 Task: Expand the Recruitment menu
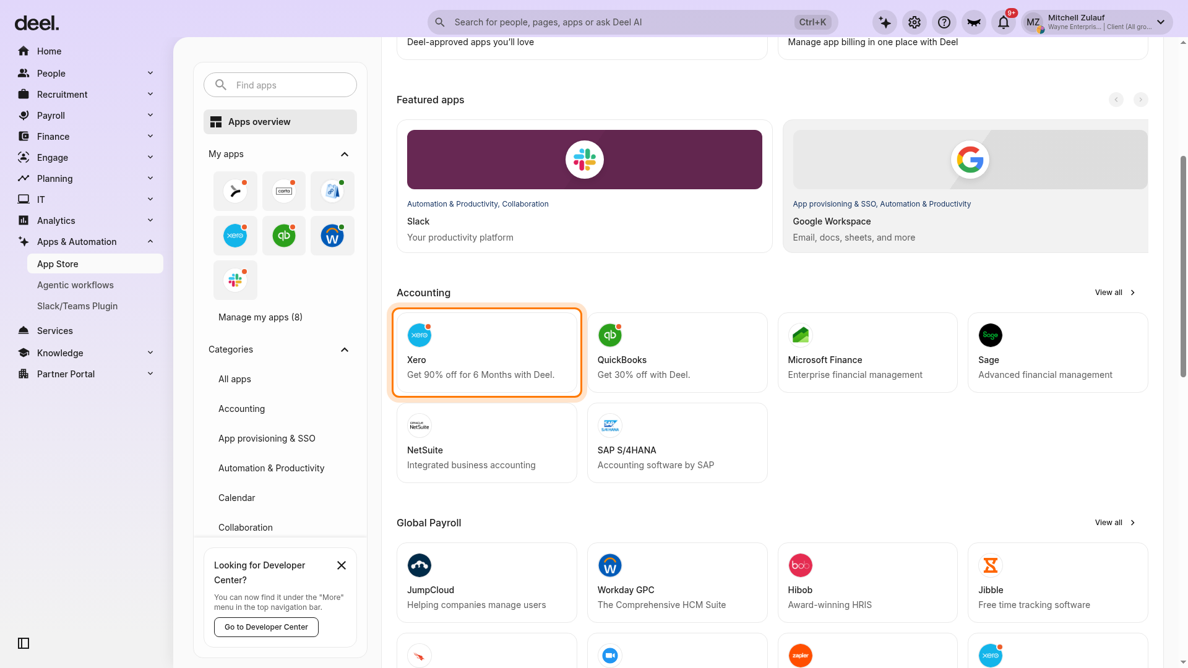(87, 94)
